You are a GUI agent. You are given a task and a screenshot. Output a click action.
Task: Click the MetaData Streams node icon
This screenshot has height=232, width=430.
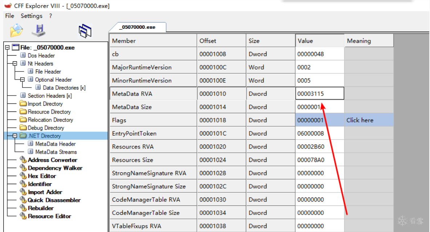tap(31, 152)
